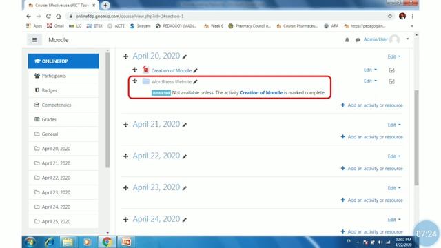441x248 pixels.
Task: Click the WordPress Website folder icon
Action: (145, 81)
